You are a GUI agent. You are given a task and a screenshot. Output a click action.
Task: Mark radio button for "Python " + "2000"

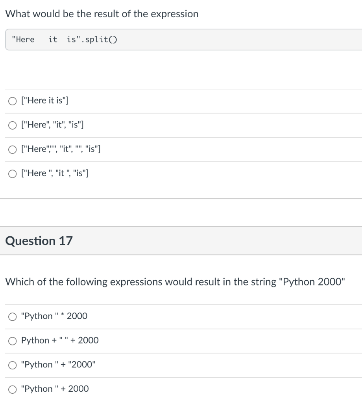(x=13, y=365)
